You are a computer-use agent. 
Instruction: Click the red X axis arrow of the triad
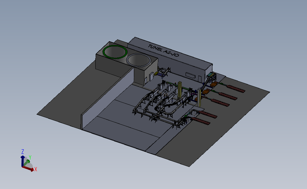point(28,168)
